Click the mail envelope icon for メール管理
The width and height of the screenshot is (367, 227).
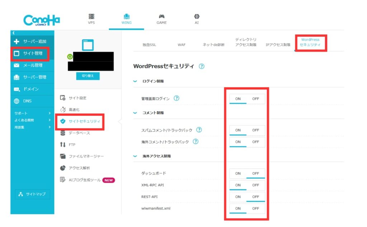pyautogui.click(x=16, y=65)
